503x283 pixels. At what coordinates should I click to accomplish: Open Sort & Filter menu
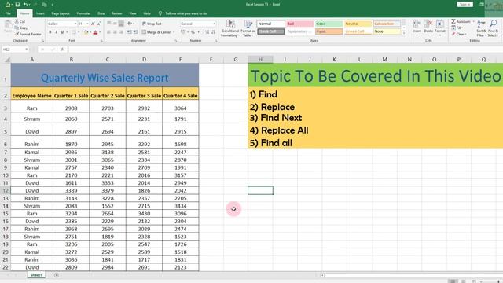[481, 28]
